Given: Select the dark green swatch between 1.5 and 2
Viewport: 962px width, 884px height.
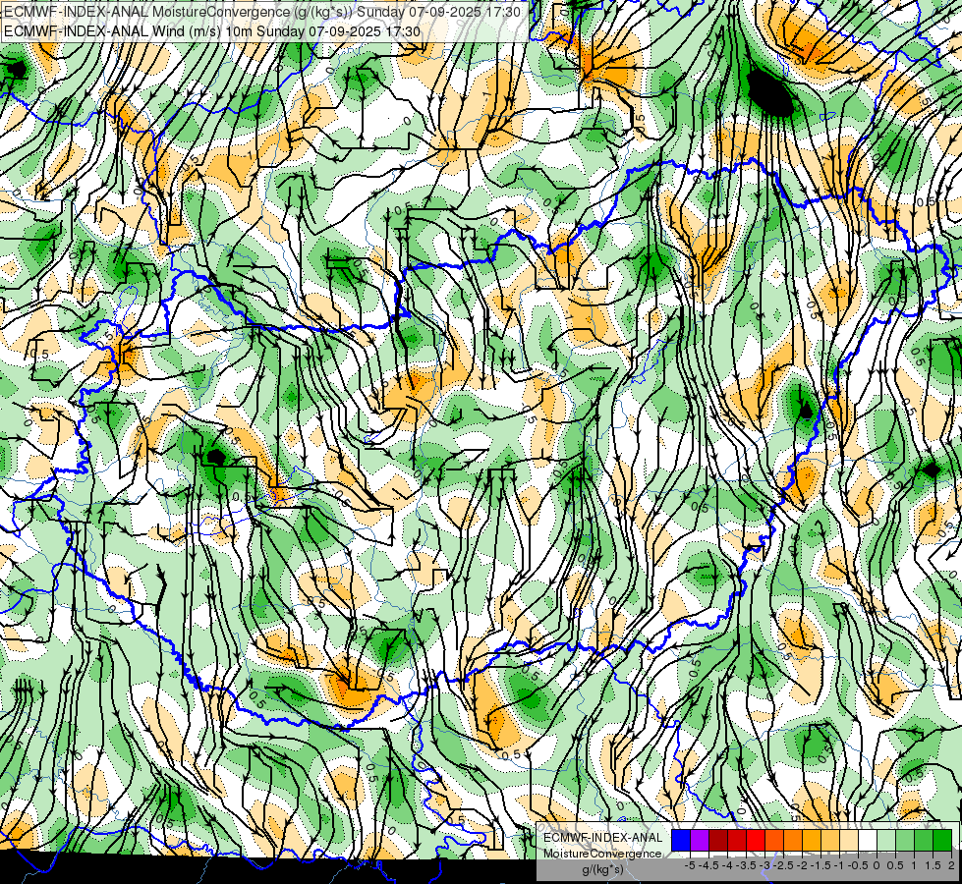Looking at the screenshot, I should (942, 841).
